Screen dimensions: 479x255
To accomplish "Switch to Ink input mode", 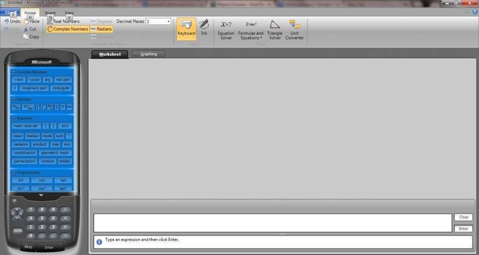I will (204, 28).
